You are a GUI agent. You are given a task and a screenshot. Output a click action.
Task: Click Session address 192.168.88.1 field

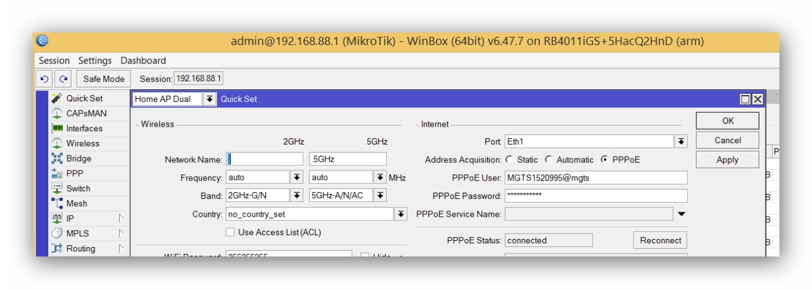[x=199, y=79]
